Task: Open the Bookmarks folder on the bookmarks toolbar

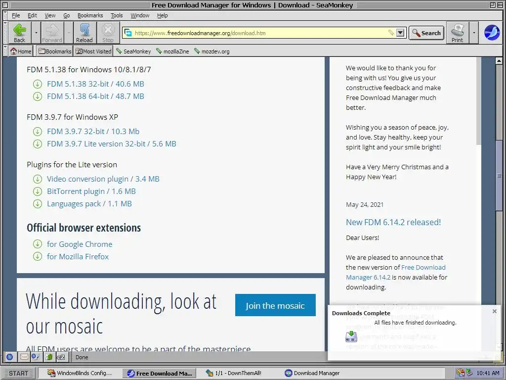Action: click(55, 51)
